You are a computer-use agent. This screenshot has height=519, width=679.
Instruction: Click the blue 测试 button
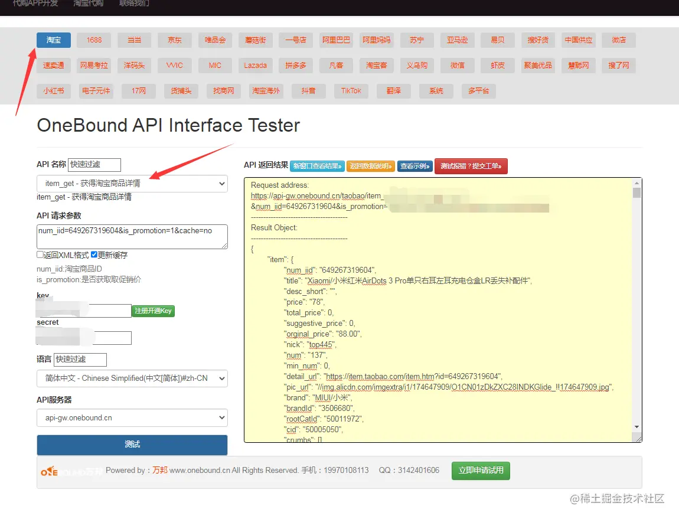tap(132, 445)
